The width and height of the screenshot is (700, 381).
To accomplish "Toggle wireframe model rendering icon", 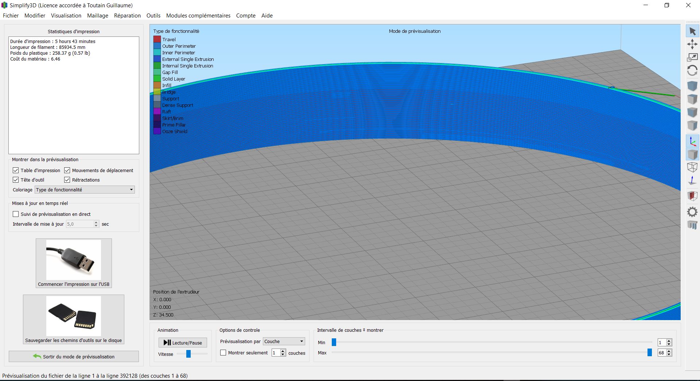I will (692, 167).
